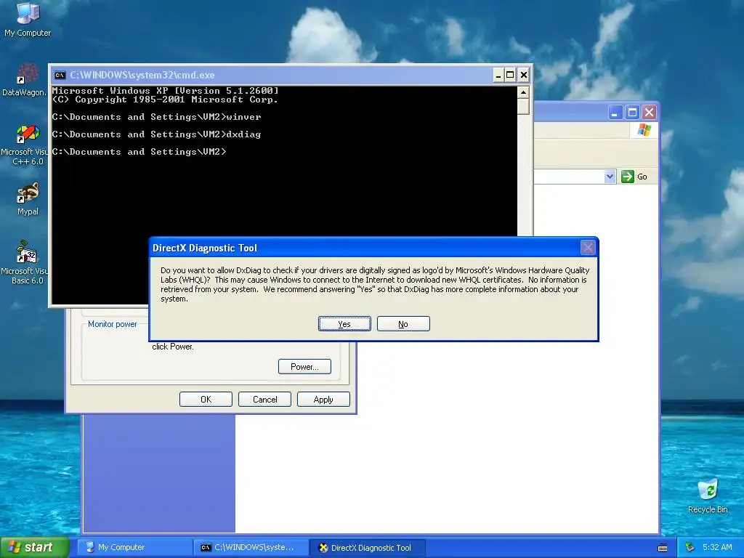Viewport: 744px width, 558px height.
Task: Click the Go label in Explorer address bar
Action: coord(642,177)
